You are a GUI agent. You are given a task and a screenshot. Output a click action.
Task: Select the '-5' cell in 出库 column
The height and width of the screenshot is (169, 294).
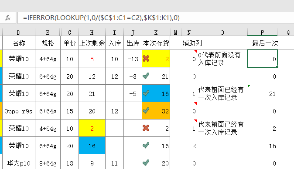coord(133,93)
